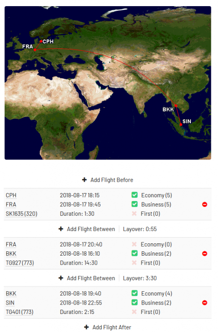This screenshot has height=332, width=218.
Task: Select SIN arrival airport code
Action: 10,303
